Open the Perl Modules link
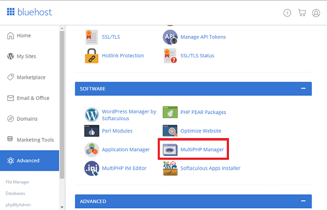Image resolution: width=327 pixels, height=210 pixels. [x=117, y=131]
